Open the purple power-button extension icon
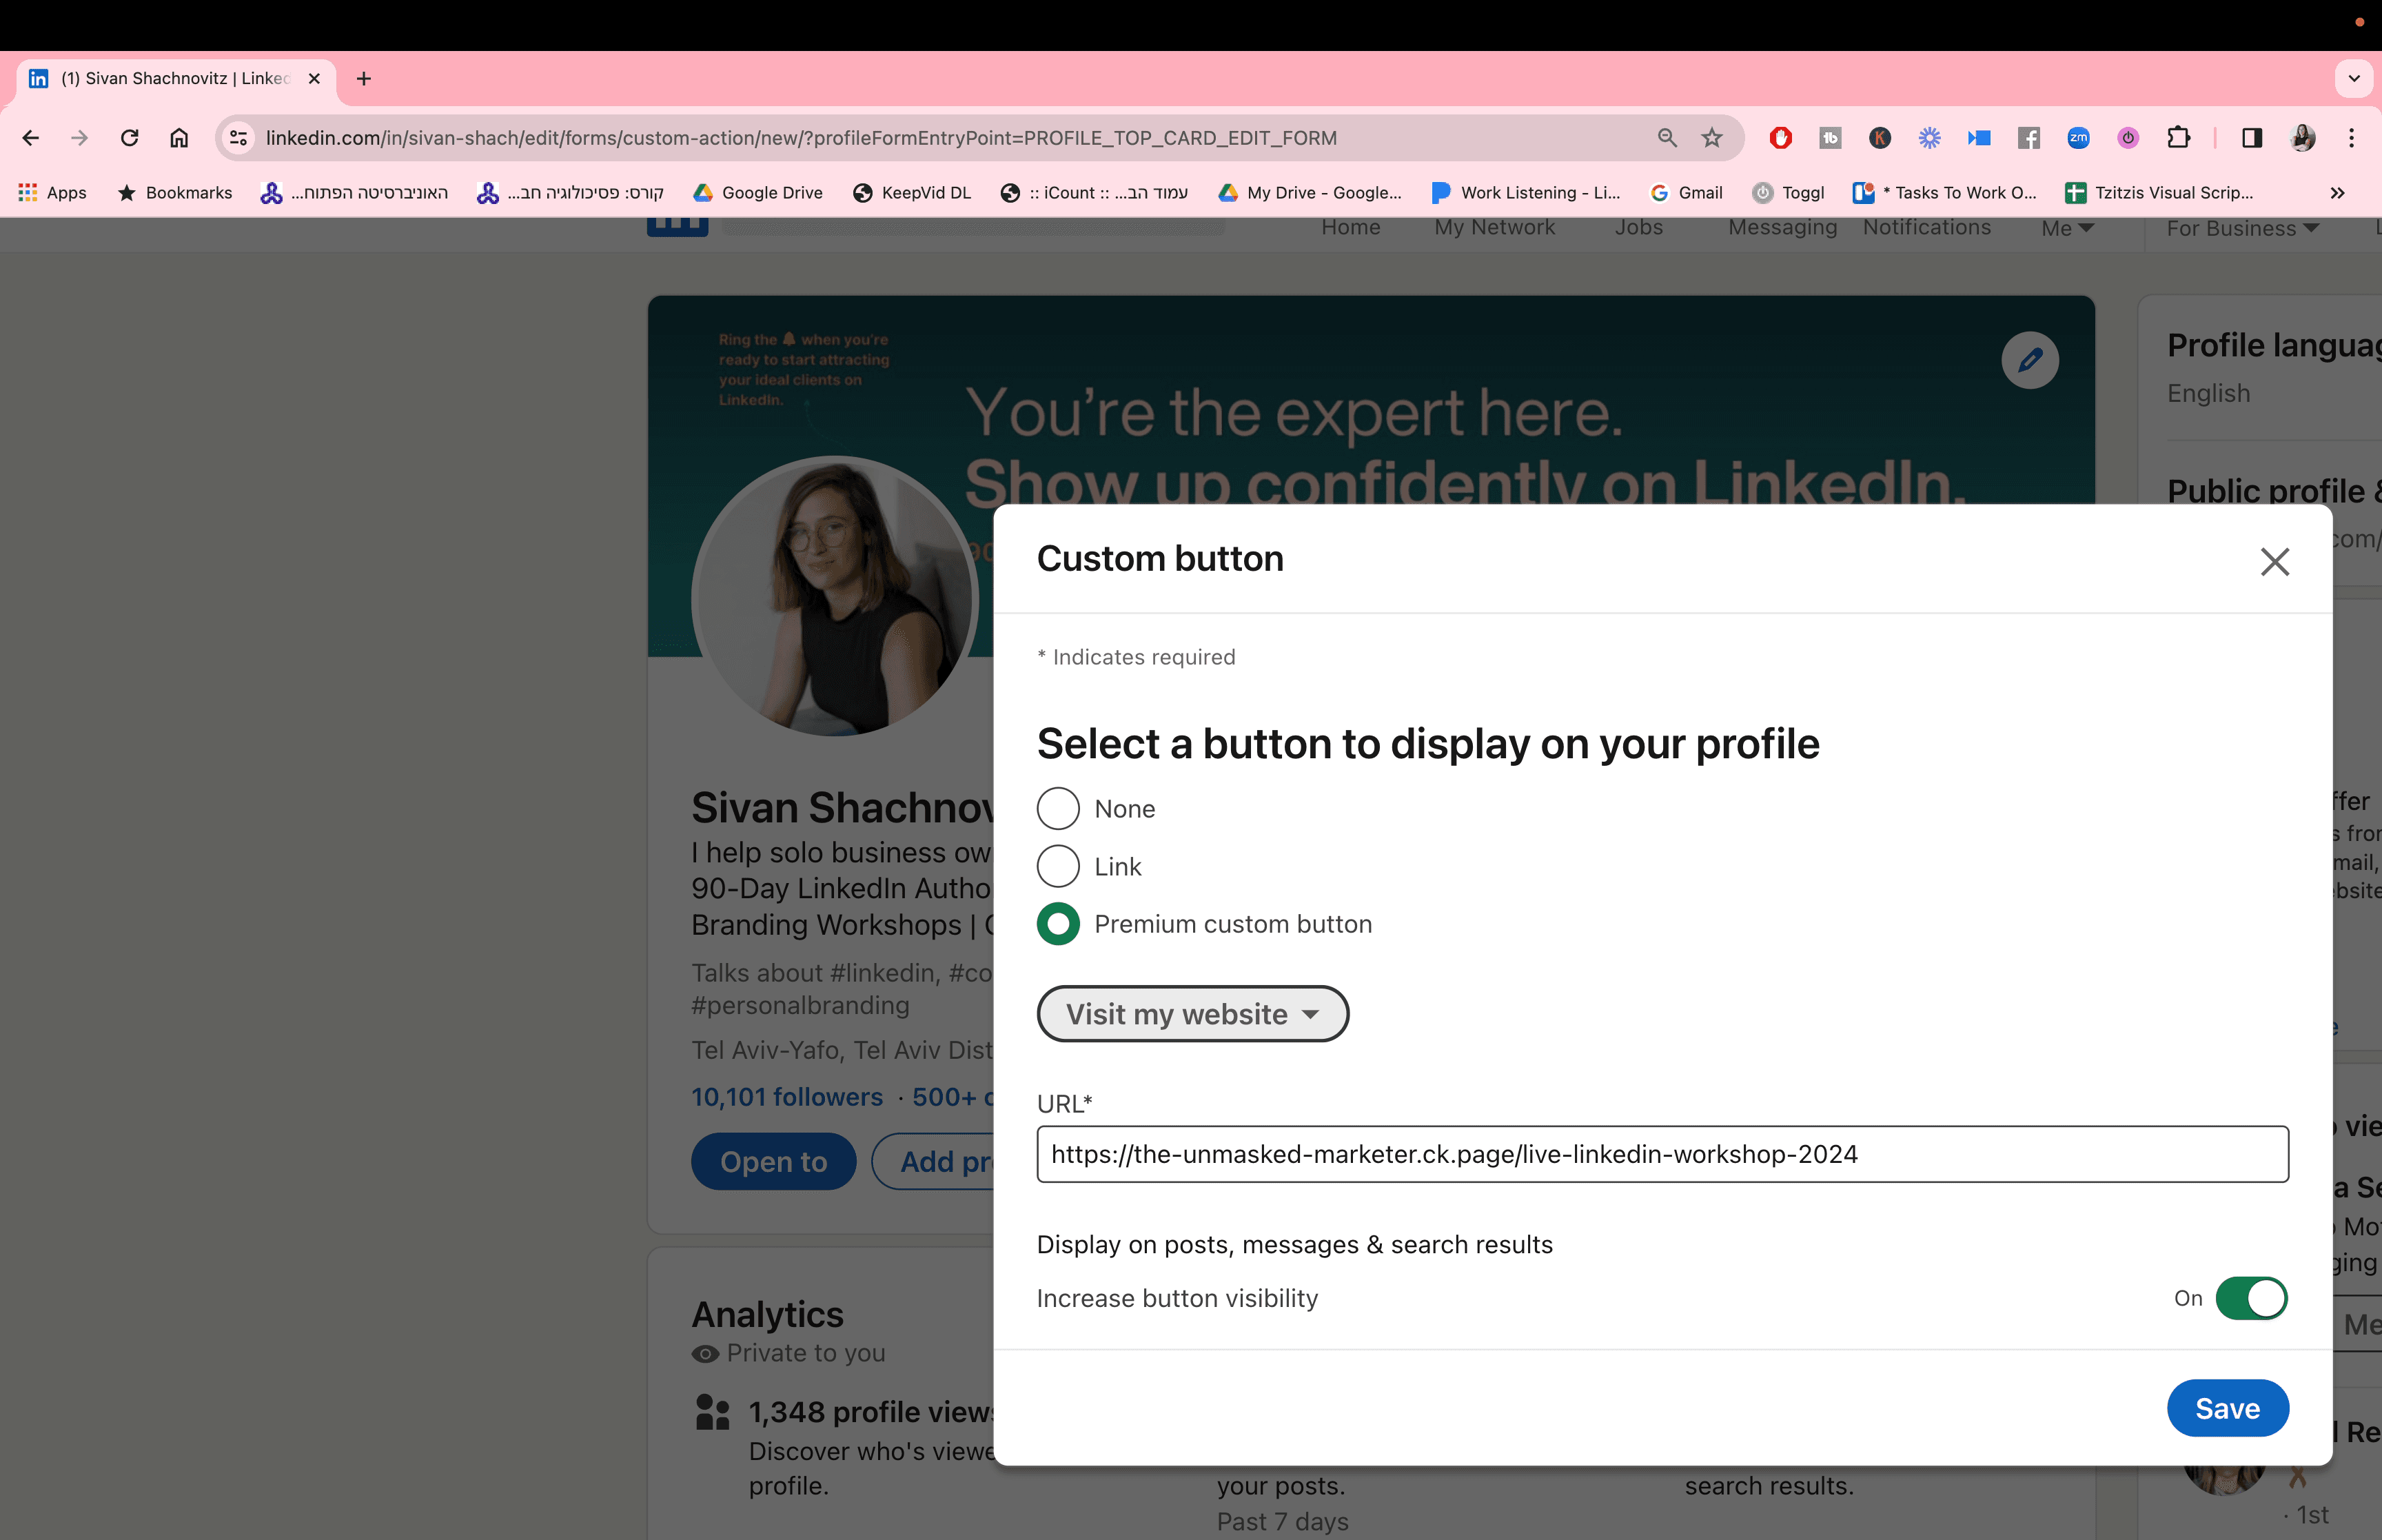The width and height of the screenshot is (2382, 1540). point(2128,138)
